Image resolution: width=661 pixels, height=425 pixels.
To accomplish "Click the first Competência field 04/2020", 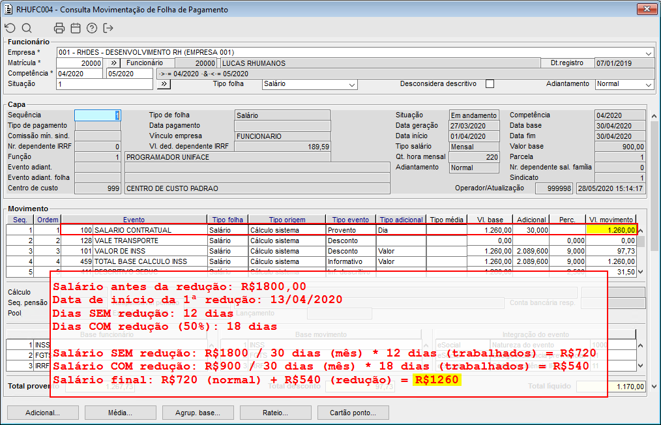I will point(79,74).
